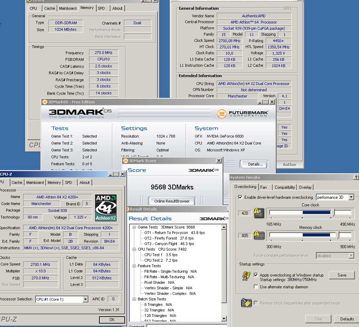
Task: Select GT3 - Canyon Flight row
Action: (169, 244)
